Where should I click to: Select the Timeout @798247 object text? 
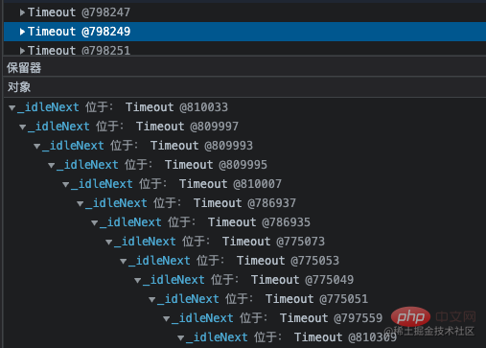[80, 12]
